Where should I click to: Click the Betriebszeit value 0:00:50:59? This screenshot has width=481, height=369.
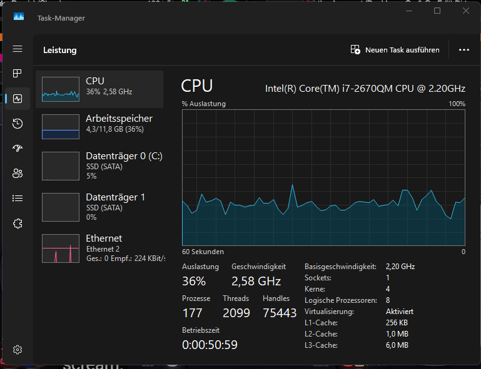[x=210, y=345]
